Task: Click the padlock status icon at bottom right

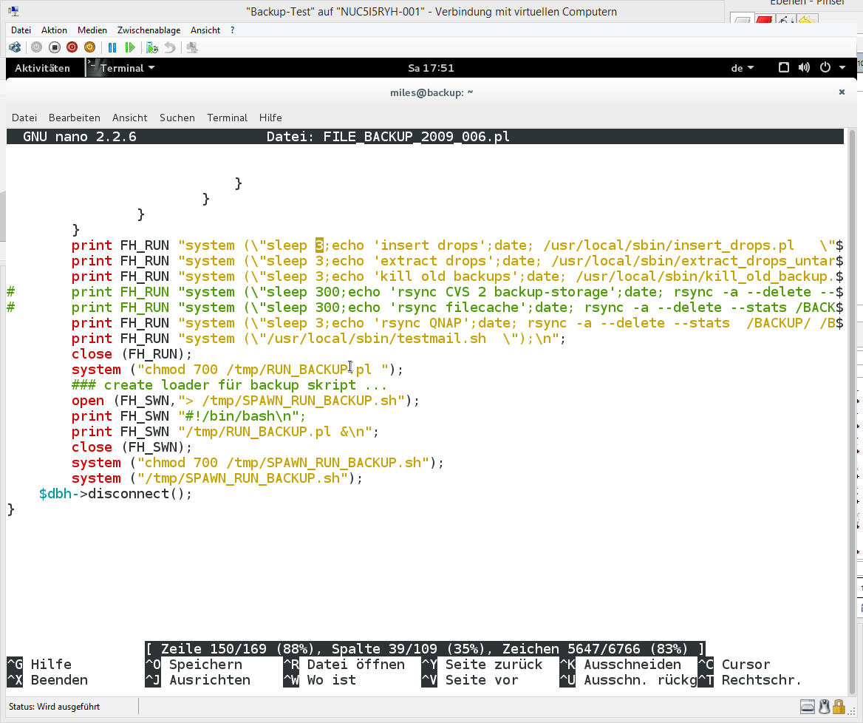Action: click(x=839, y=707)
